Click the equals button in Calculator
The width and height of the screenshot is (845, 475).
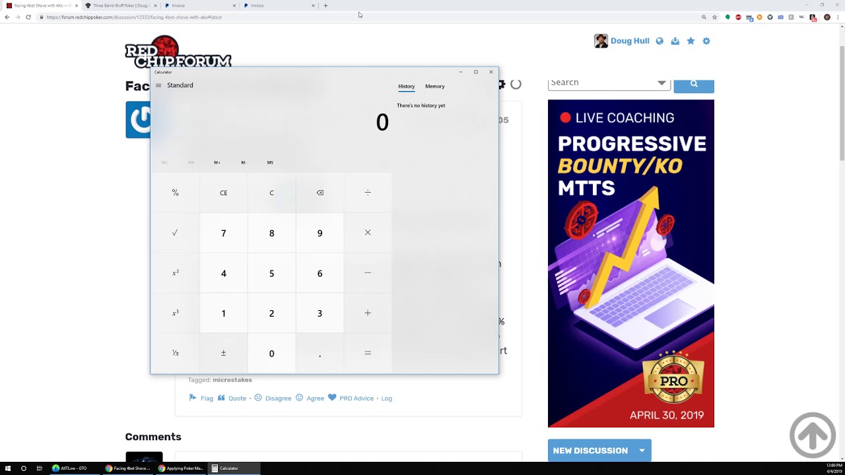pos(368,354)
